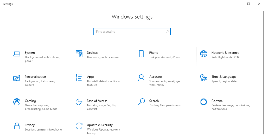The height and width of the screenshot is (140, 264).
Task: Open the Personalisation title
Action: pos(35,77)
